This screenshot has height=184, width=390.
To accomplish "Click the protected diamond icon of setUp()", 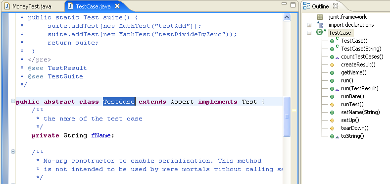I will [332, 121].
